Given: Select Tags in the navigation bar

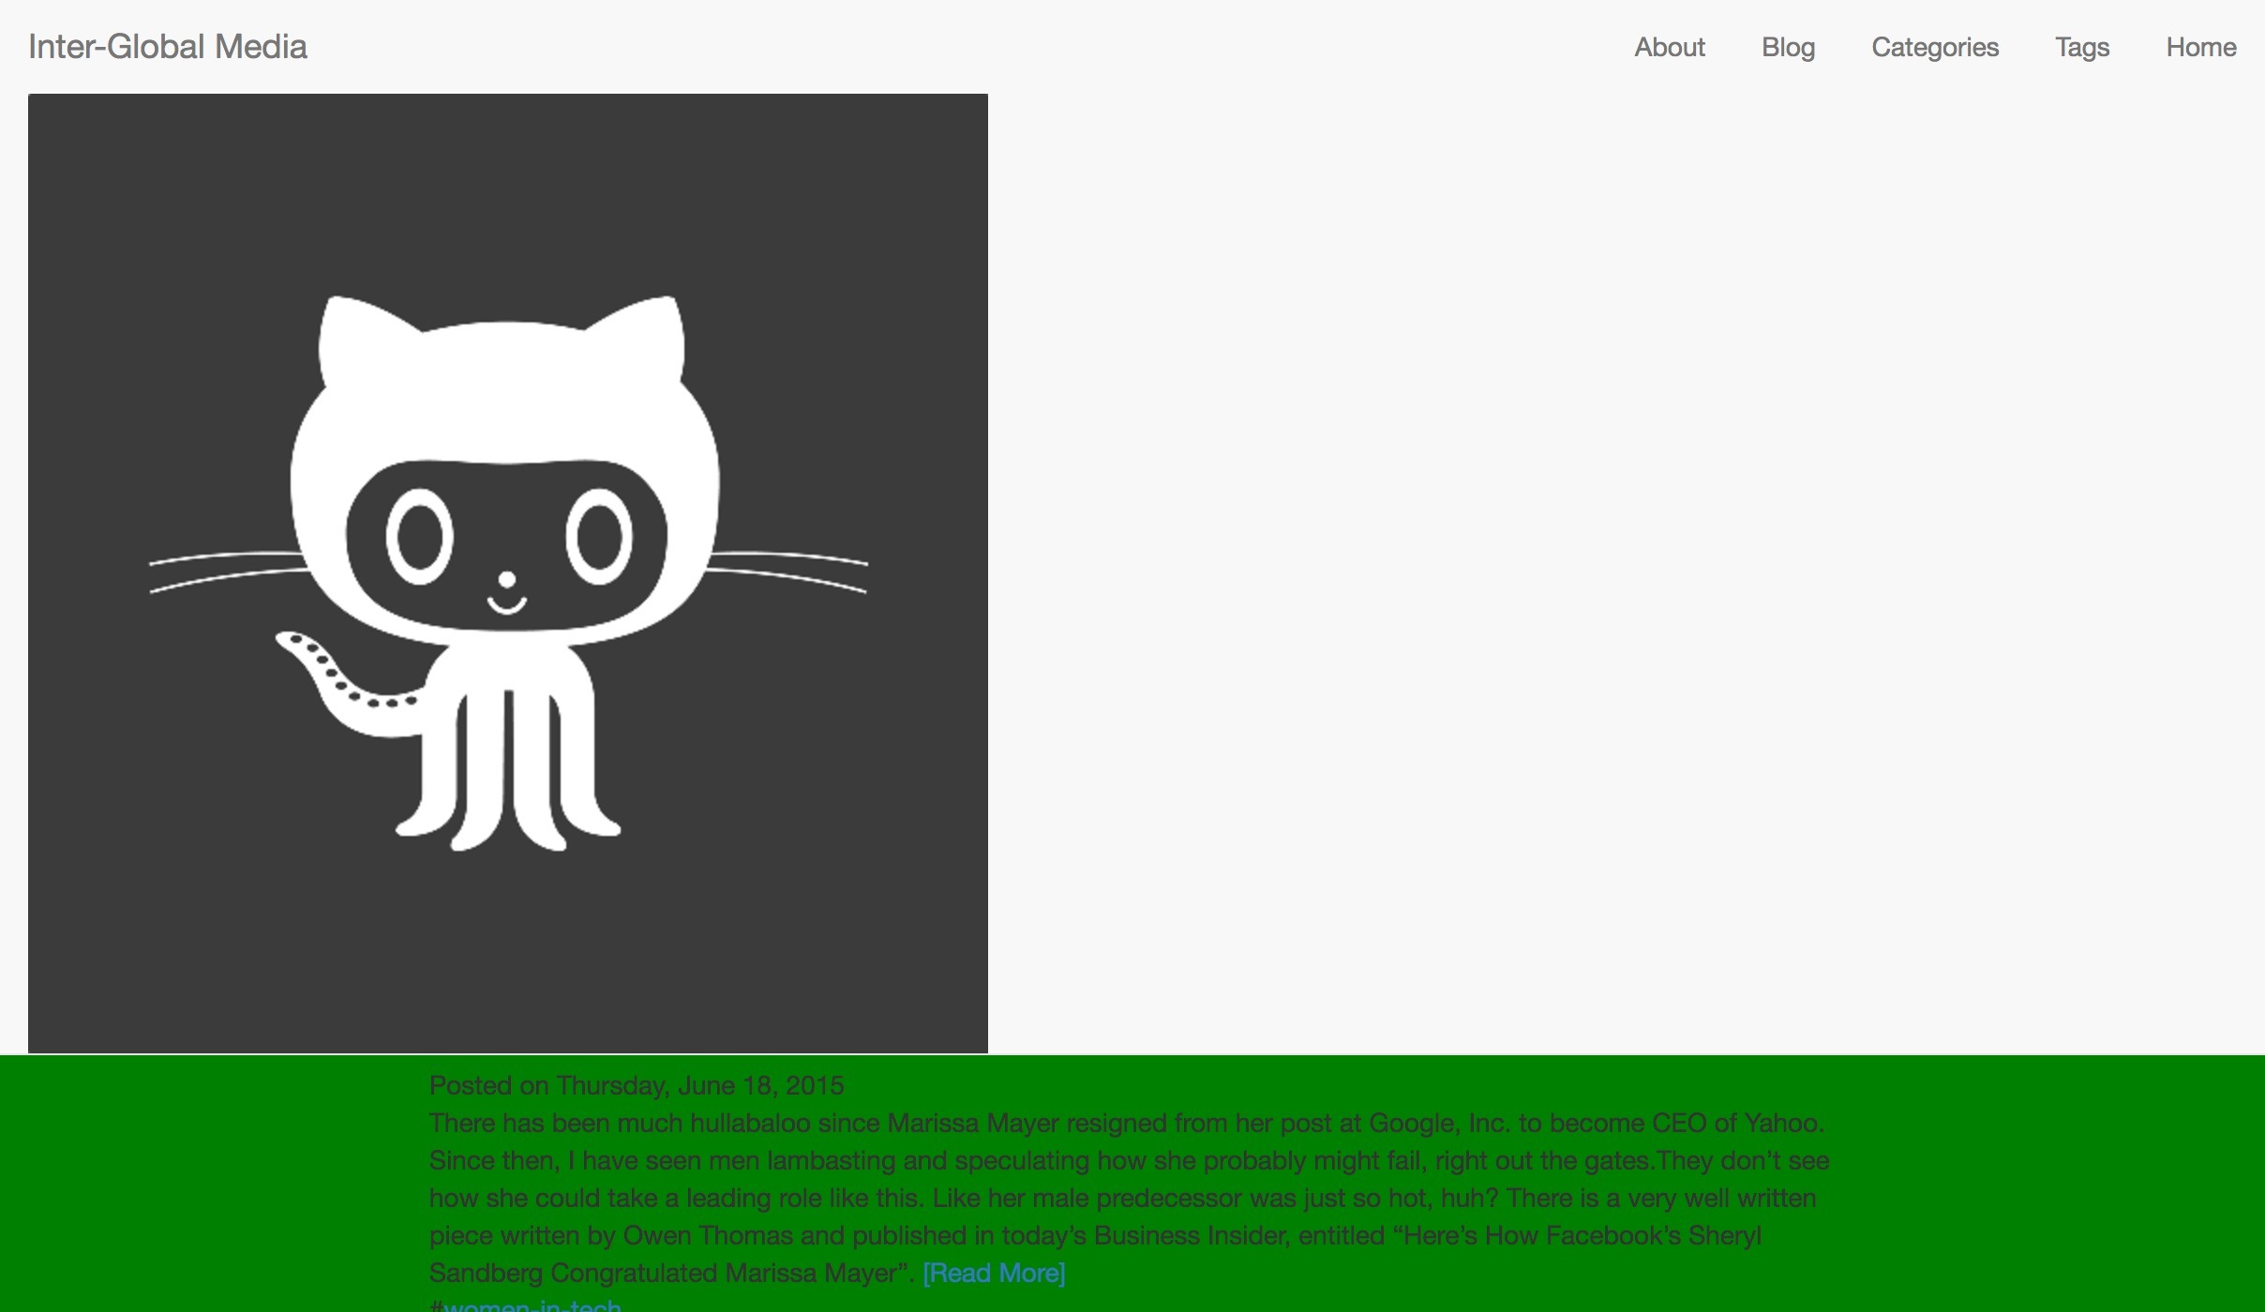Looking at the screenshot, I should click(2082, 47).
